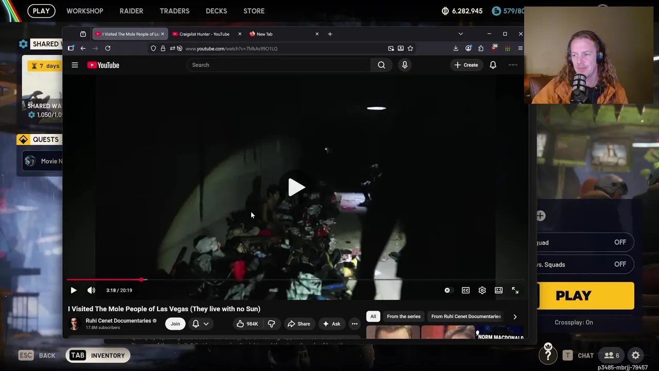Select From Ruhi Cenet Documentaries chip
Screen dimensions: 659x371
coord(466,316)
